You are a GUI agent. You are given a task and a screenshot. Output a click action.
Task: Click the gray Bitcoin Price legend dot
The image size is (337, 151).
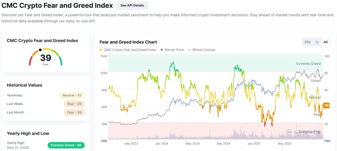coord(162,50)
